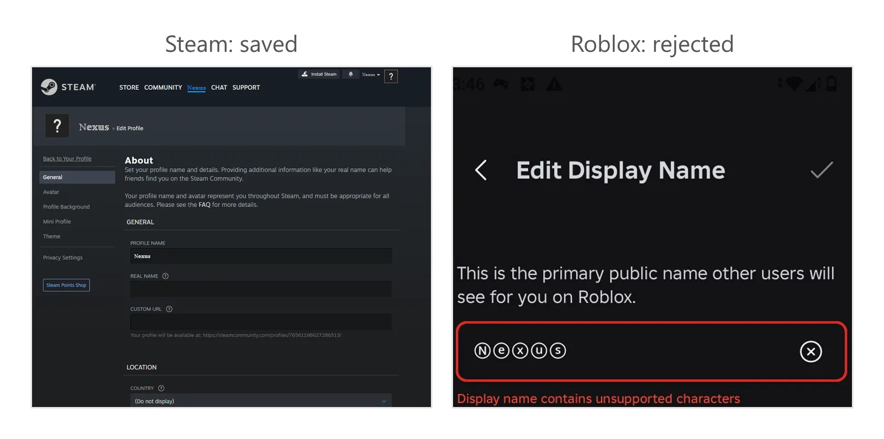Open the Nexus account dropdown in Steam
Viewport: 884px width, 439px height.
tap(371, 74)
